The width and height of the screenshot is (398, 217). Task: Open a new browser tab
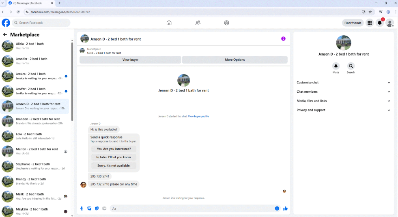click(x=59, y=3)
